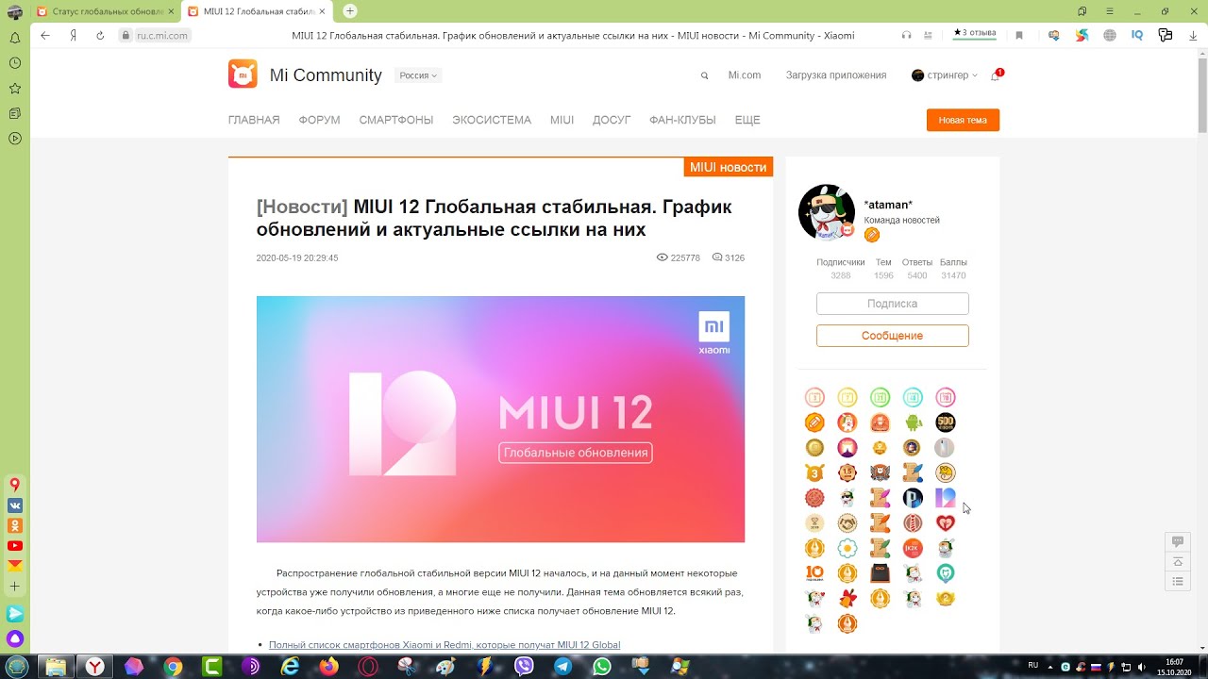Open the ЭКОСИСТЕМА menu item

point(492,120)
